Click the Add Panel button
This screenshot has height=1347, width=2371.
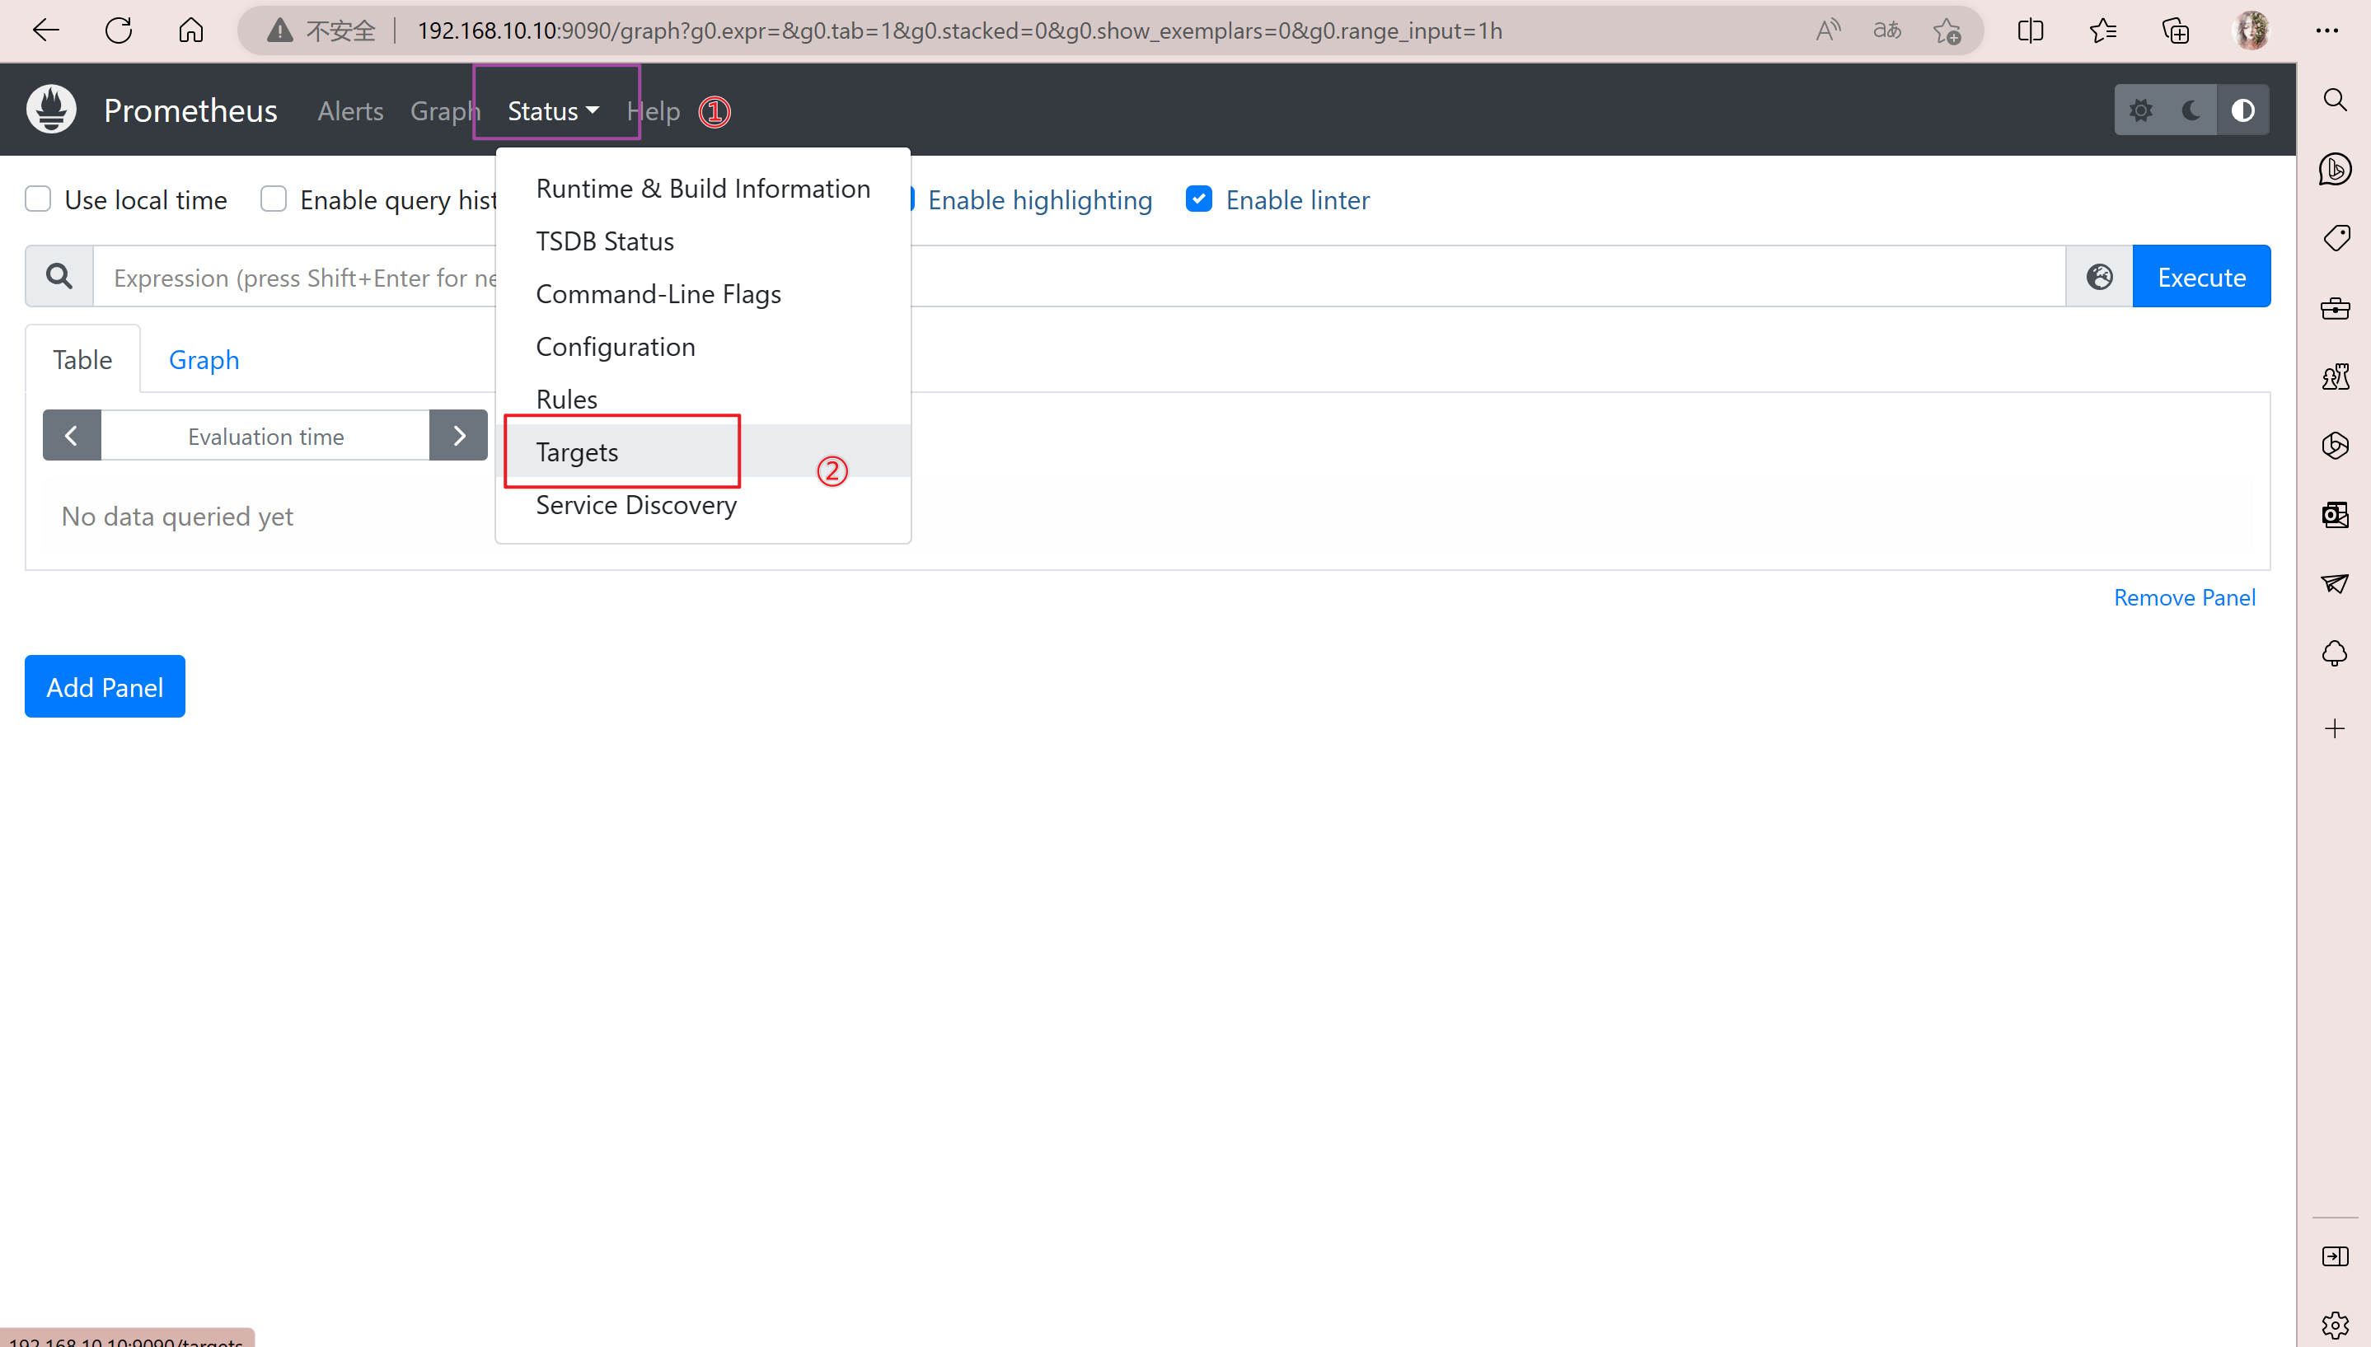[104, 685]
